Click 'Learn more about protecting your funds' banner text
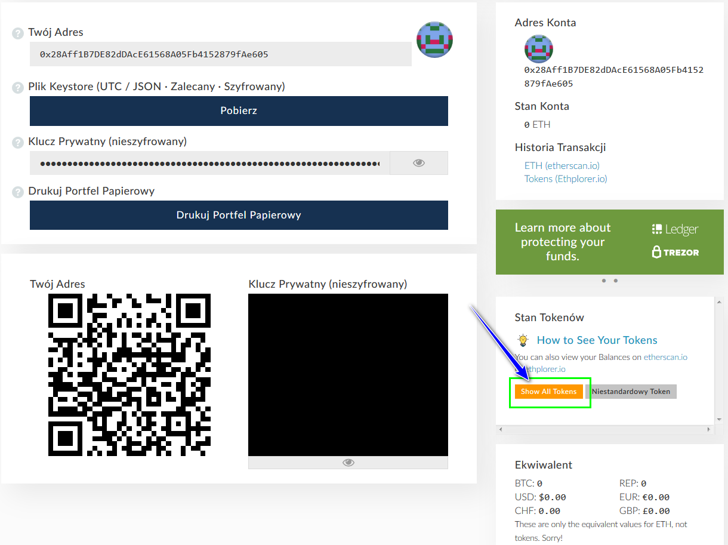This screenshot has width=728, height=545. (x=563, y=242)
